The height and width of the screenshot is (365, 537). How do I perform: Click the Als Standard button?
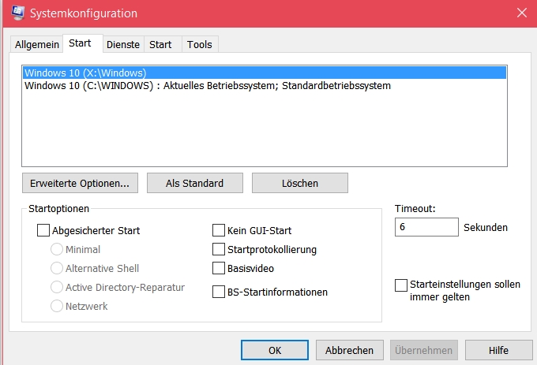pyautogui.click(x=195, y=183)
